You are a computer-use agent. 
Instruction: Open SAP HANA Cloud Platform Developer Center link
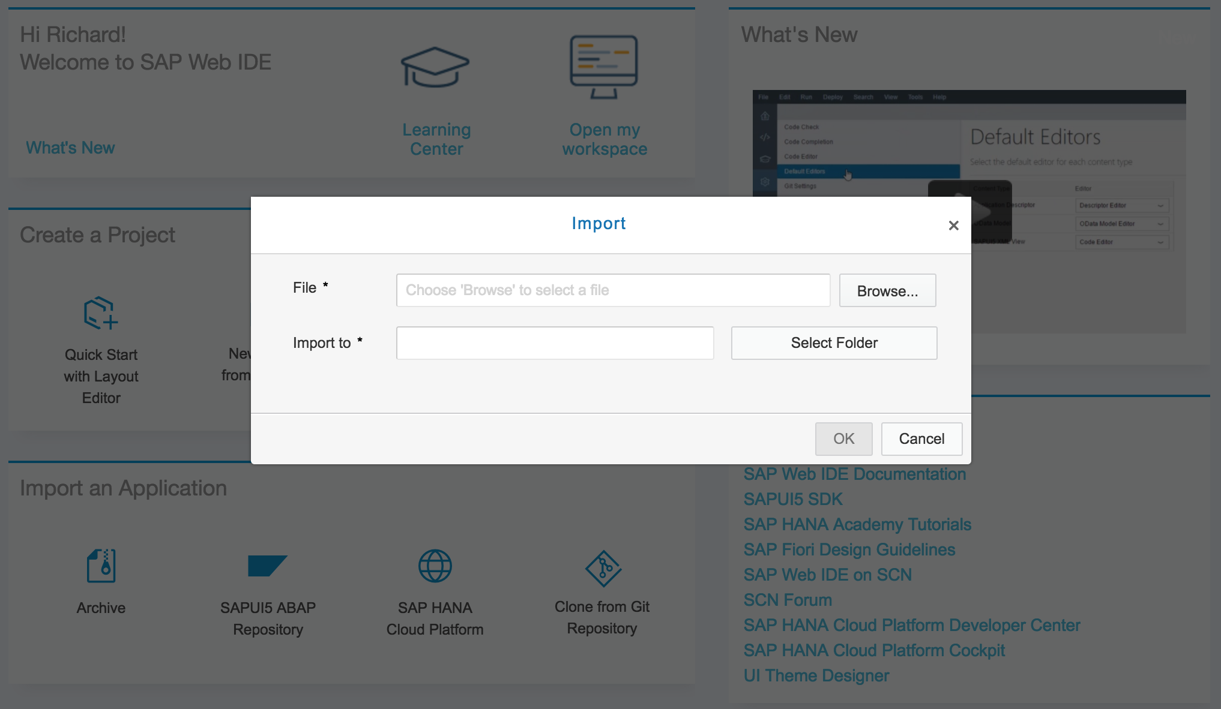tap(911, 625)
